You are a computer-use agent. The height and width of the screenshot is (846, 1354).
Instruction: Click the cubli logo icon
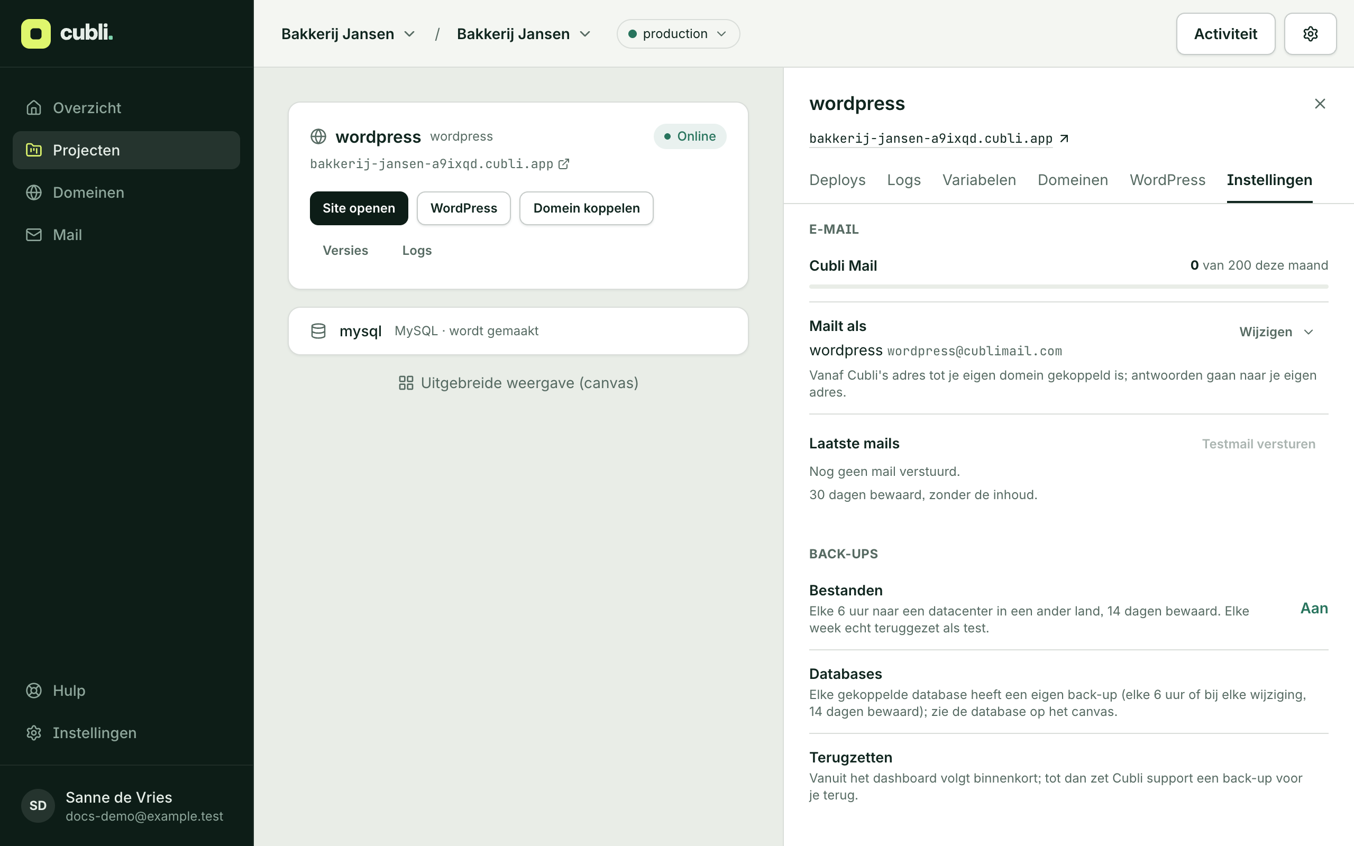pyautogui.click(x=36, y=33)
